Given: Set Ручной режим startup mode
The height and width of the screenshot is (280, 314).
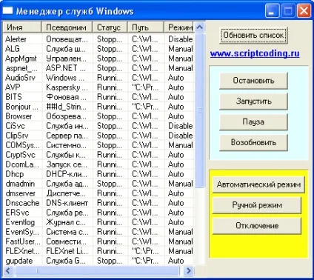Looking at the screenshot, I should tap(257, 205).
